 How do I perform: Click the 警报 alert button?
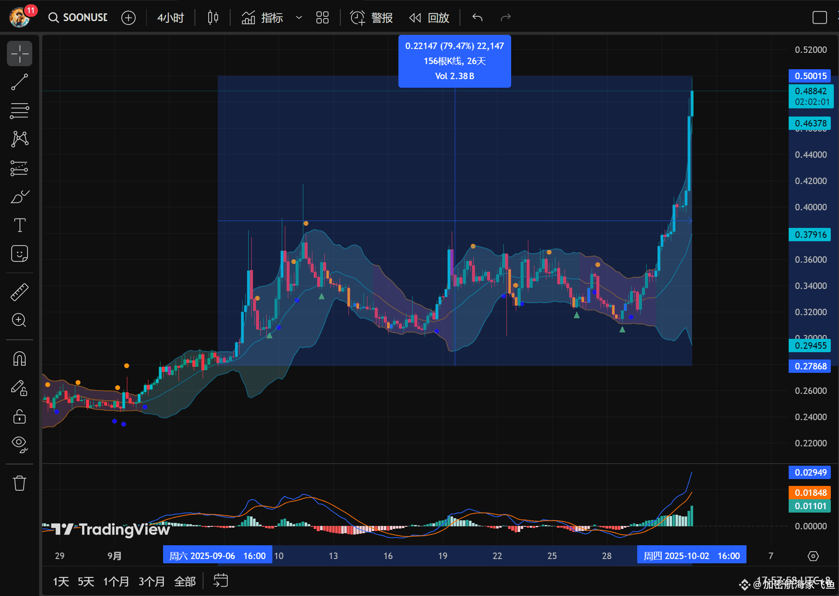click(372, 18)
